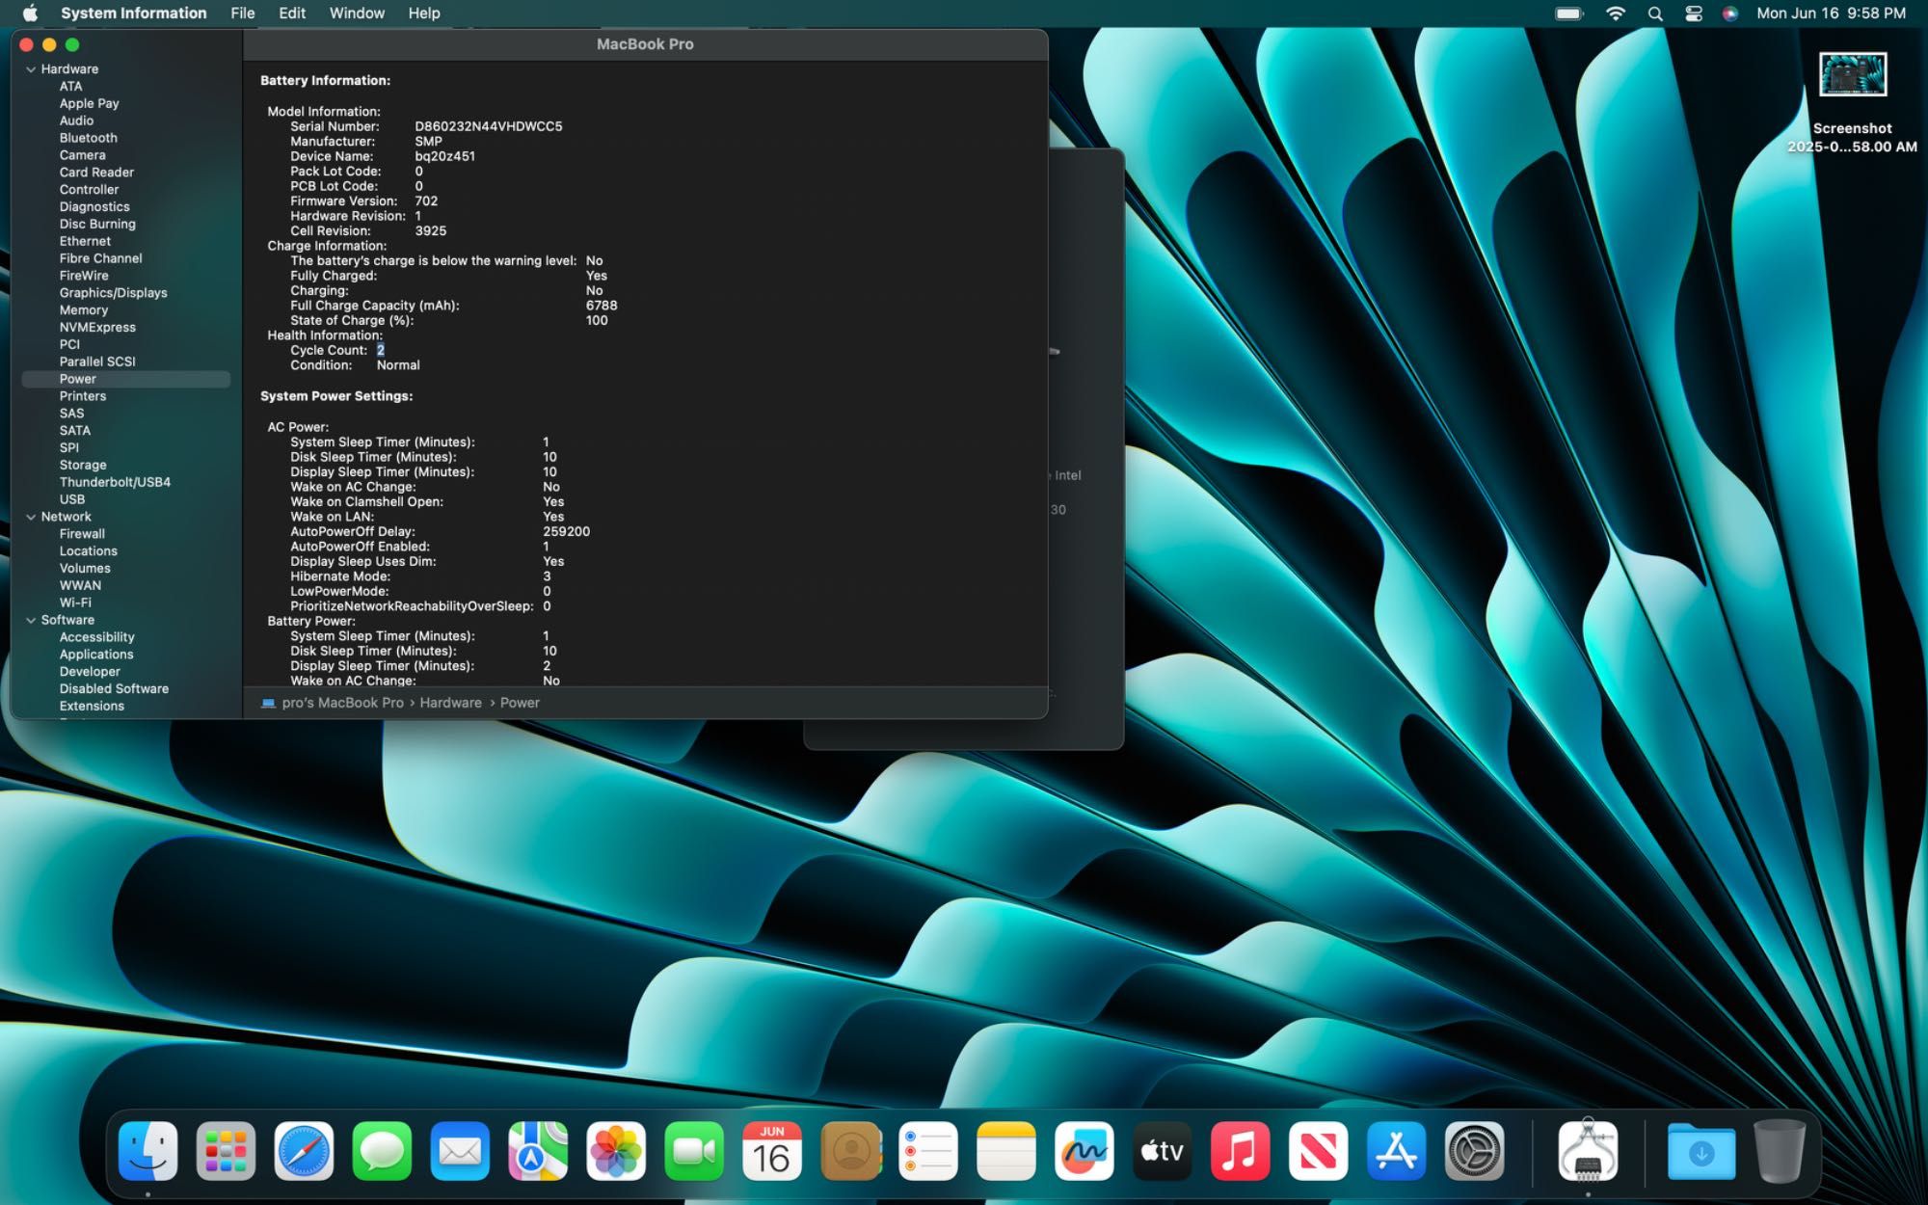Collapse the Network section

(x=31, y=517)
